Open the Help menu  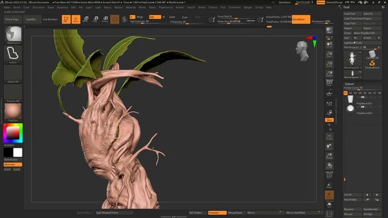(269, 7)
